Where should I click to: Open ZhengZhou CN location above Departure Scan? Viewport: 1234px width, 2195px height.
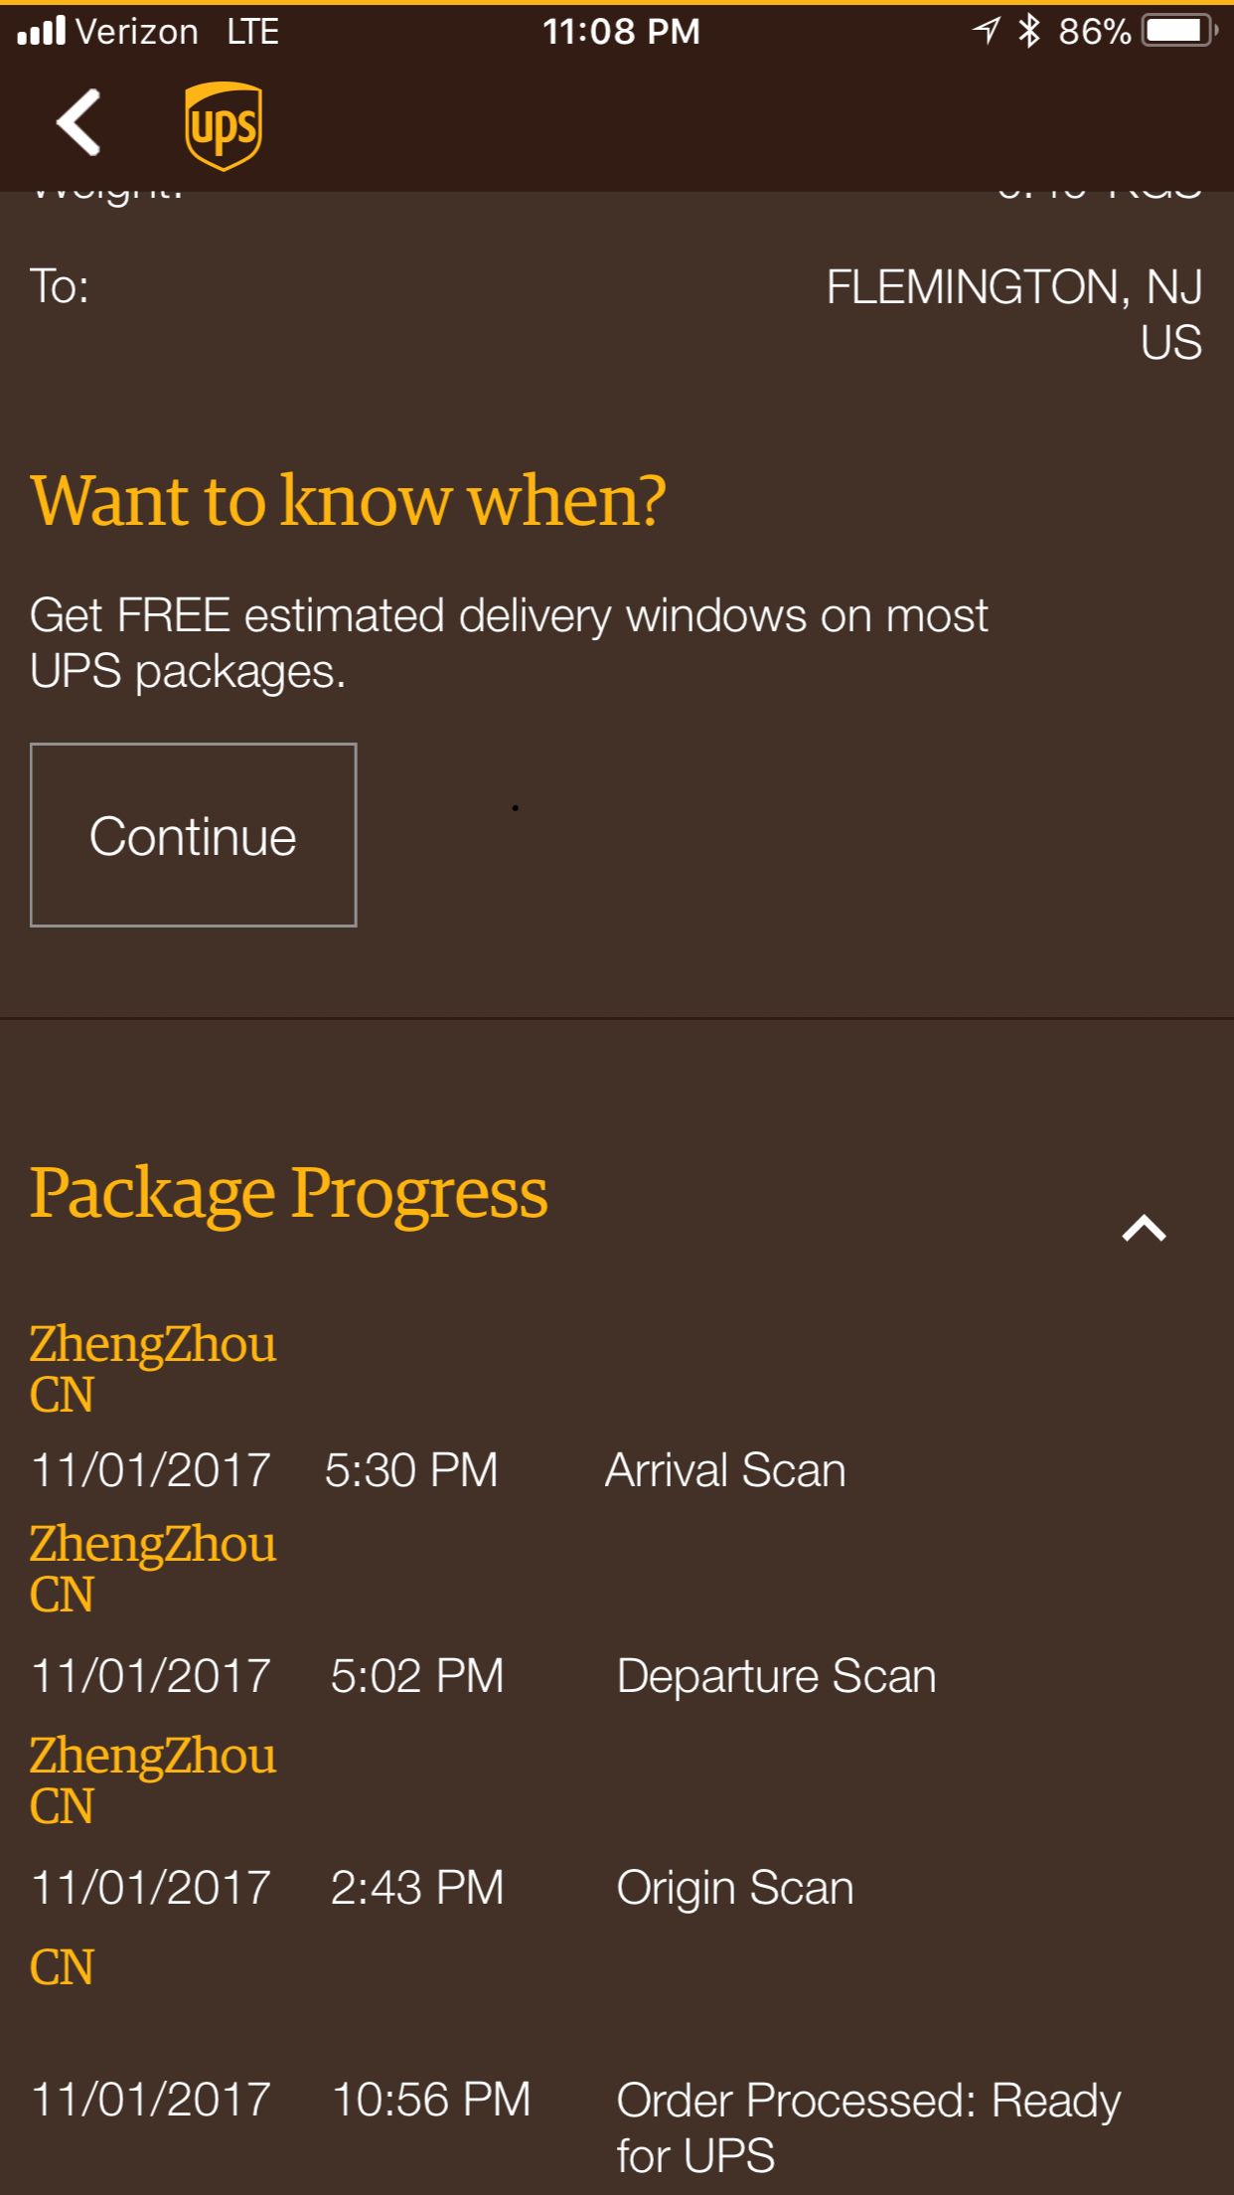tap(153, 1568)
